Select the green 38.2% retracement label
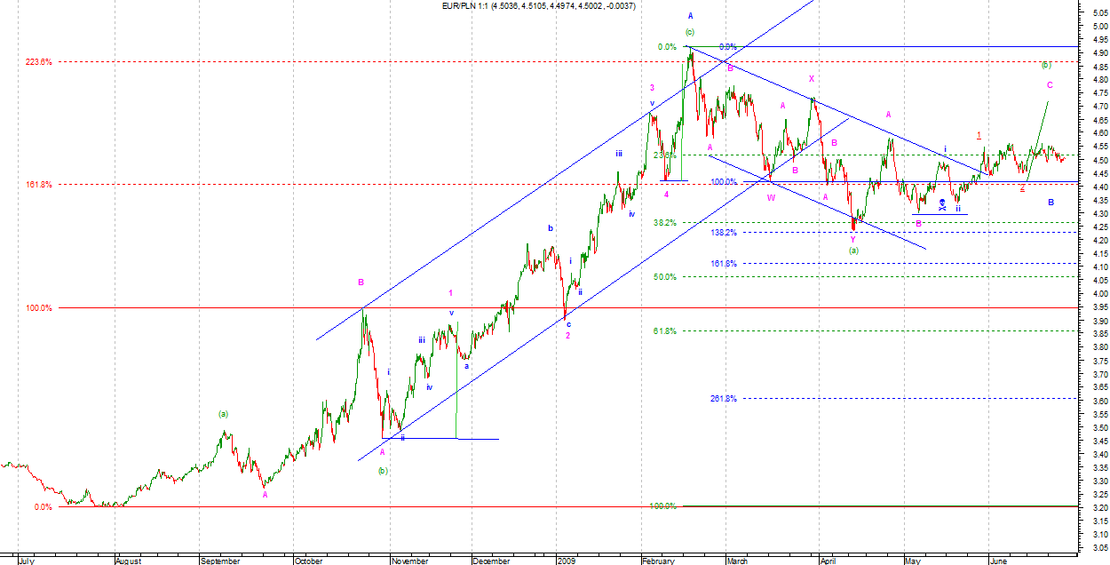The width and height of the screenshot is (1110, 565). (665, 223)
